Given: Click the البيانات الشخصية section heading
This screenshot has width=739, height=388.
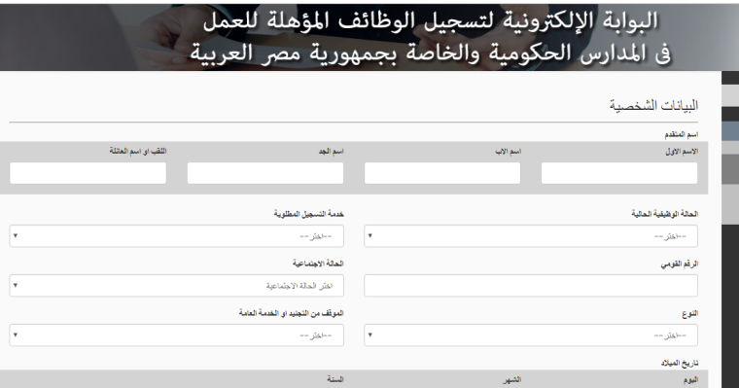Looking at the screenshot, I should click(x=653, y=105).
